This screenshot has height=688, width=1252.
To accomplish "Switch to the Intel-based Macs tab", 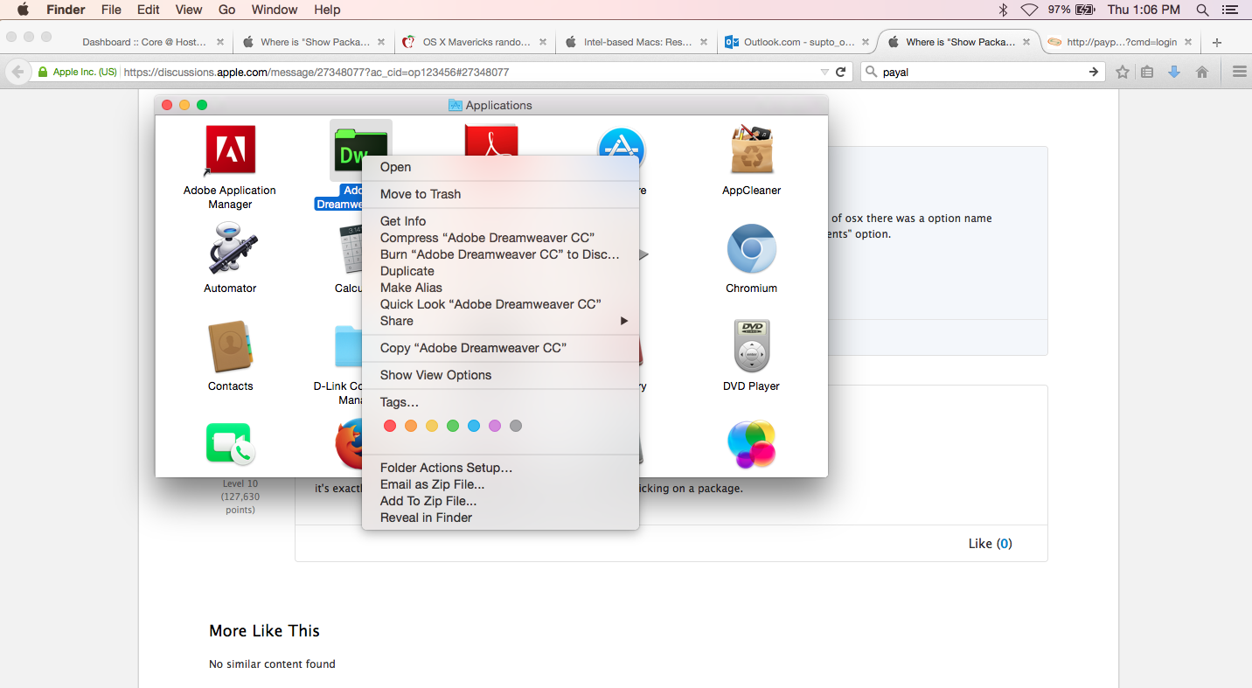I will click(636, 42).
